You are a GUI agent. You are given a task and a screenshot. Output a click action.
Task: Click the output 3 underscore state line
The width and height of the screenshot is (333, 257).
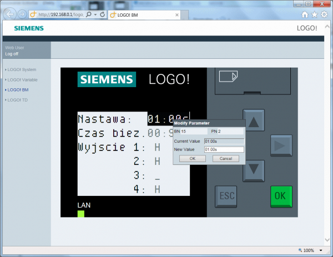[147, 175]
